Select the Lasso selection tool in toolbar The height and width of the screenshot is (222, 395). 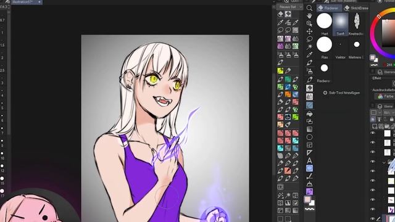[x=309, y=39]
